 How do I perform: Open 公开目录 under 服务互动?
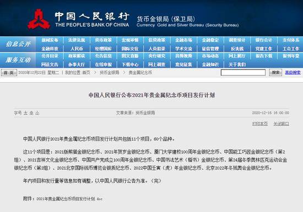click(50, 56)
